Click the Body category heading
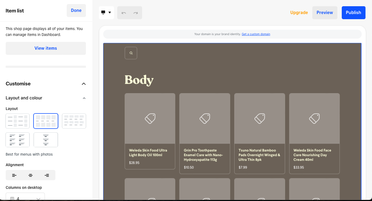The width and height of the screenshot is (372, 201). pos(139,80)
